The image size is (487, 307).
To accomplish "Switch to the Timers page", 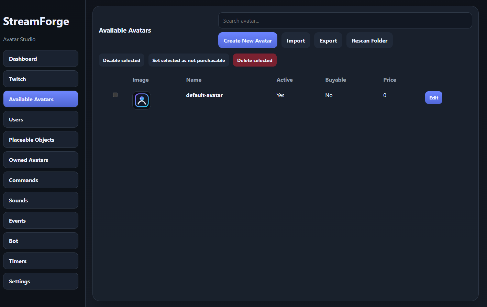I will (41, 261).
